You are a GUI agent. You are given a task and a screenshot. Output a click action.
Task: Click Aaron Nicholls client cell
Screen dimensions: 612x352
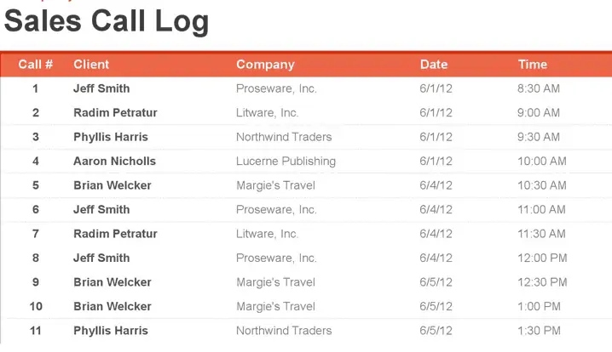click(x=114, y=161)
